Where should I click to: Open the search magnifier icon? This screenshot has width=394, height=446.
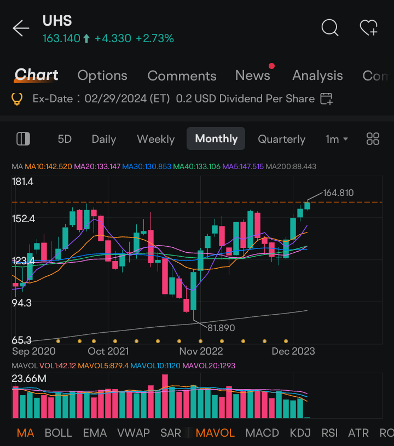pos(329,27)
